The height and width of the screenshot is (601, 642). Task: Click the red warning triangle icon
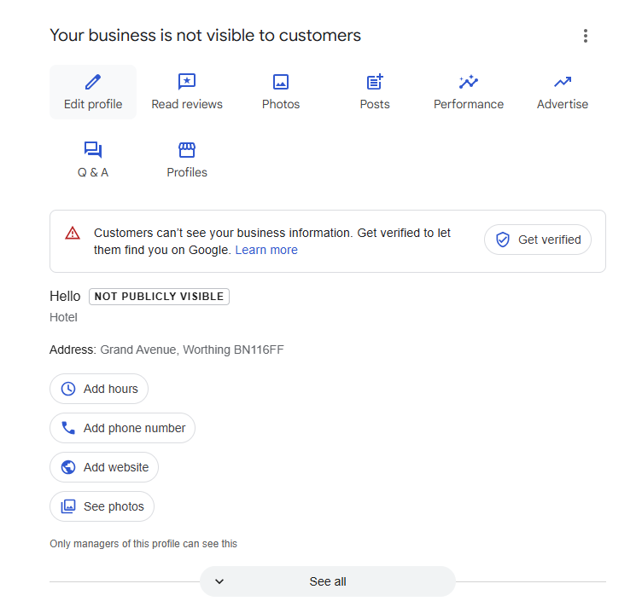click(73, 233)
